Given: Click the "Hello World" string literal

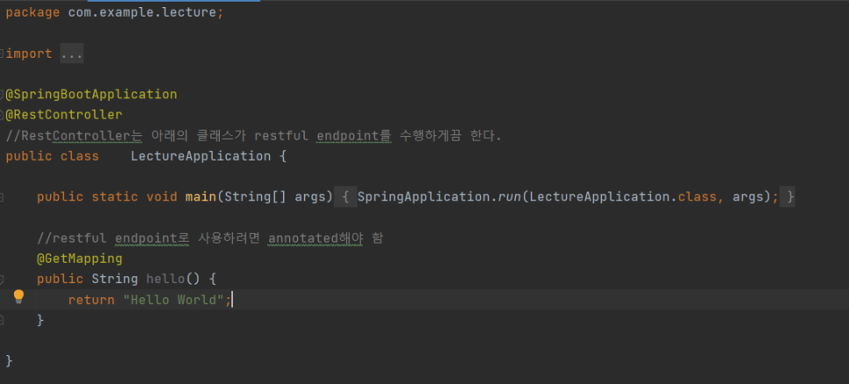Looking at the screenshot, I should (x=173, y=300).
